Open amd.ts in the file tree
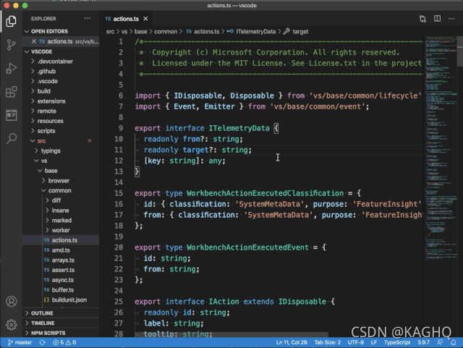 [61, 250]
